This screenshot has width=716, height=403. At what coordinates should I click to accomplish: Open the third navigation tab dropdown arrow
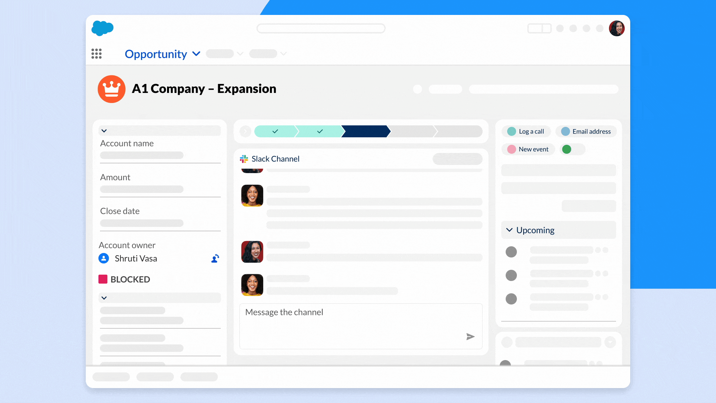pos(283,54)
